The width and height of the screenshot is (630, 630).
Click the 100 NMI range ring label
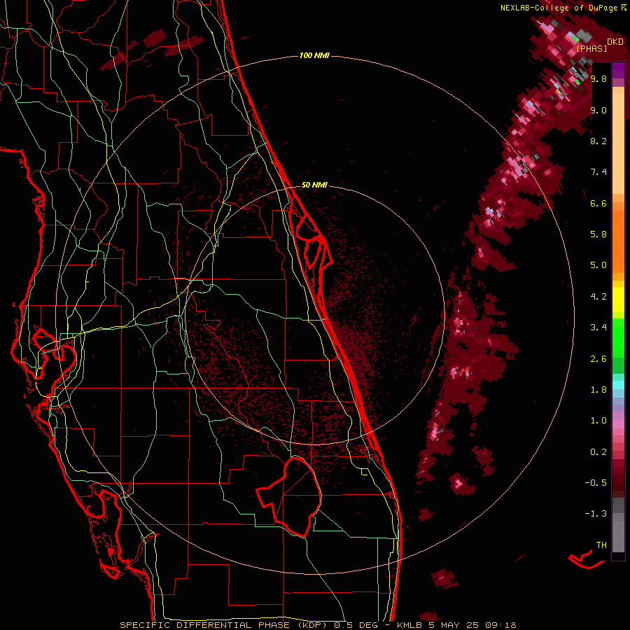coord(314,55)
